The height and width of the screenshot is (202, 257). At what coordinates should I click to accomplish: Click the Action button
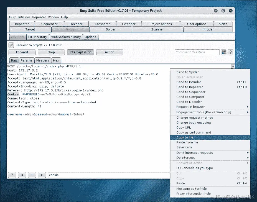110,52
